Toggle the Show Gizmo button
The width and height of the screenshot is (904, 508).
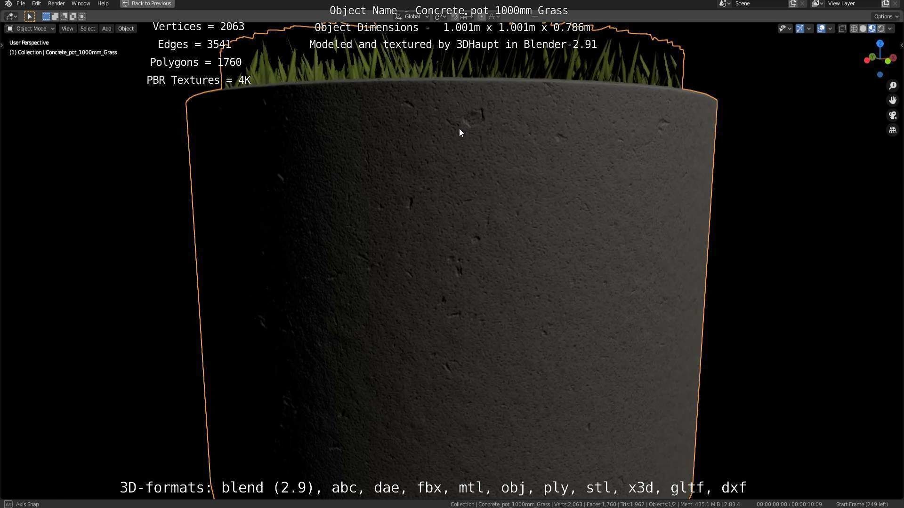coord(800,29)
